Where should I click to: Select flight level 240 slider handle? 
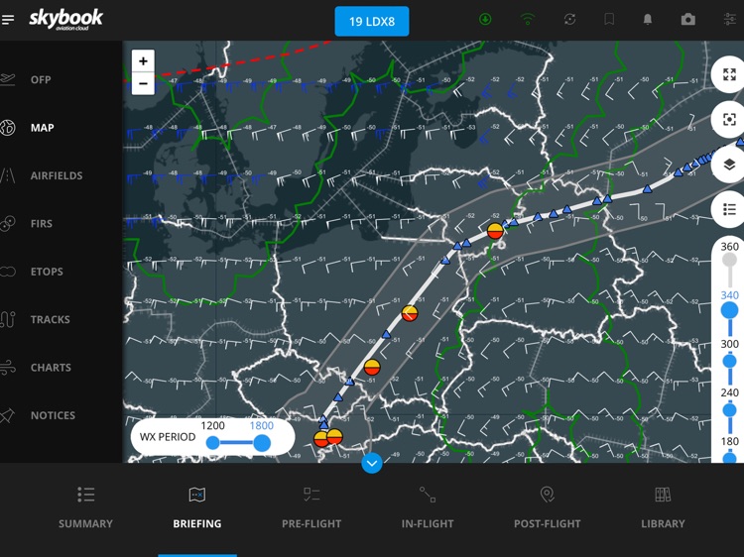click(729, 409)
